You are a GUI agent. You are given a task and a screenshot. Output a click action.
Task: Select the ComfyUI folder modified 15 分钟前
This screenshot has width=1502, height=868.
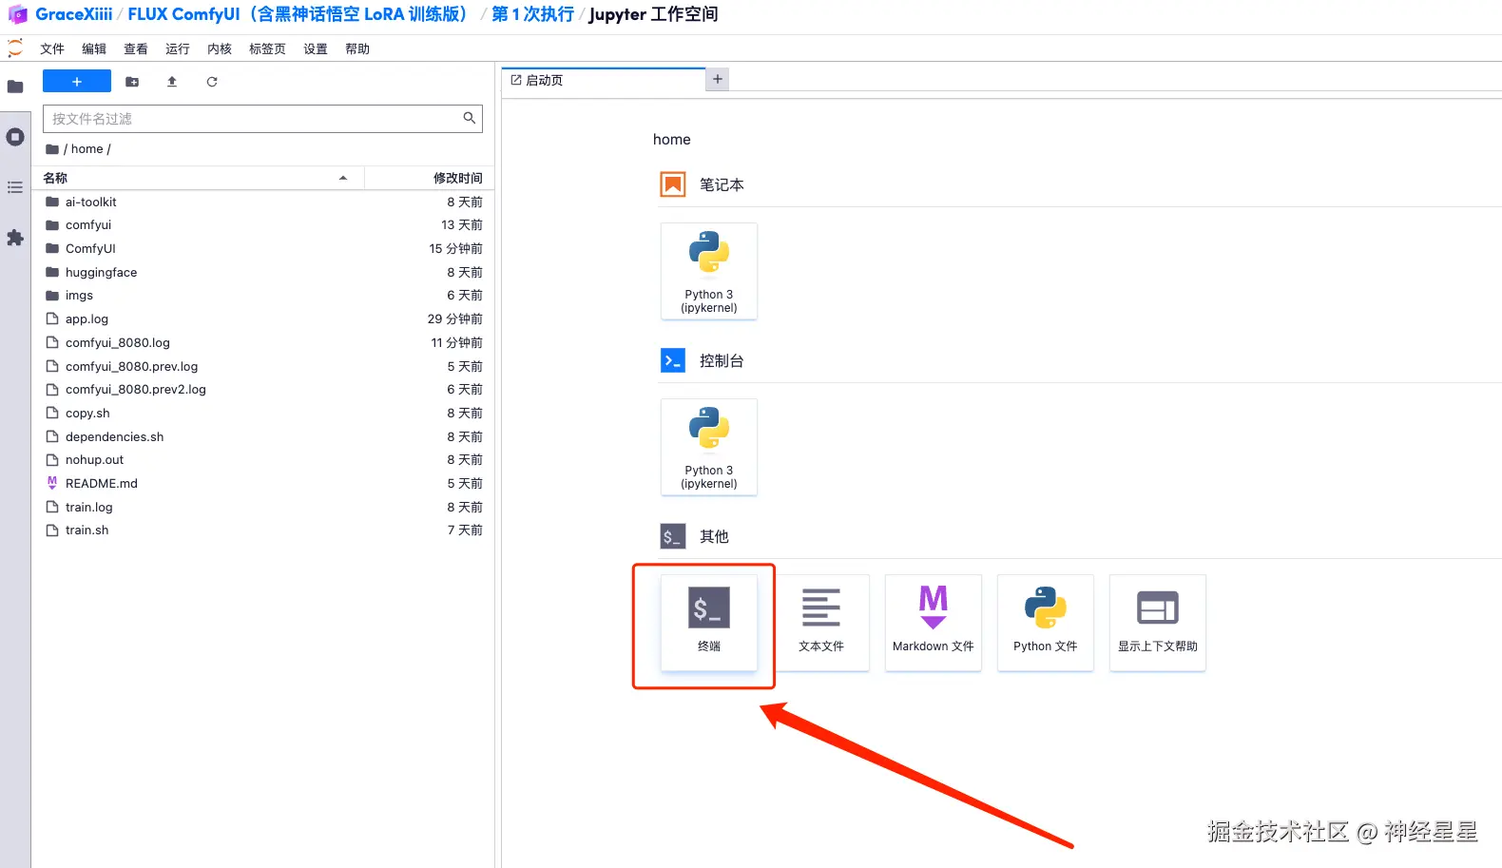tap(263, 249)
